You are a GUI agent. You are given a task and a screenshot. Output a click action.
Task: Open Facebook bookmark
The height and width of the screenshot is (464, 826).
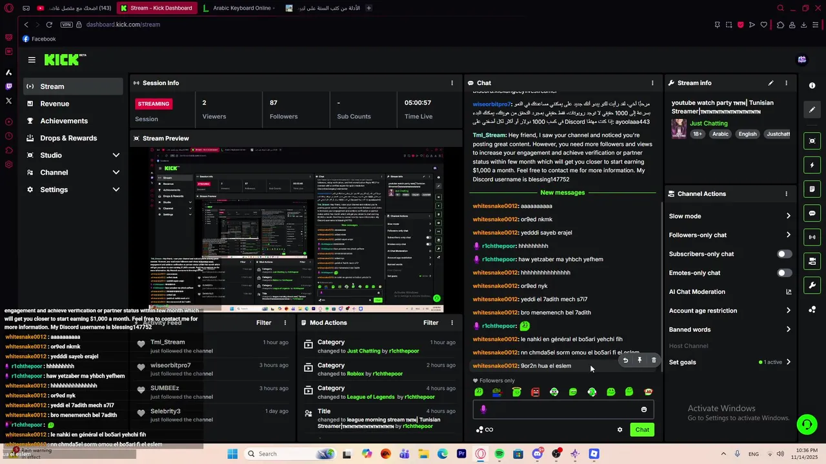coord(39,39)
